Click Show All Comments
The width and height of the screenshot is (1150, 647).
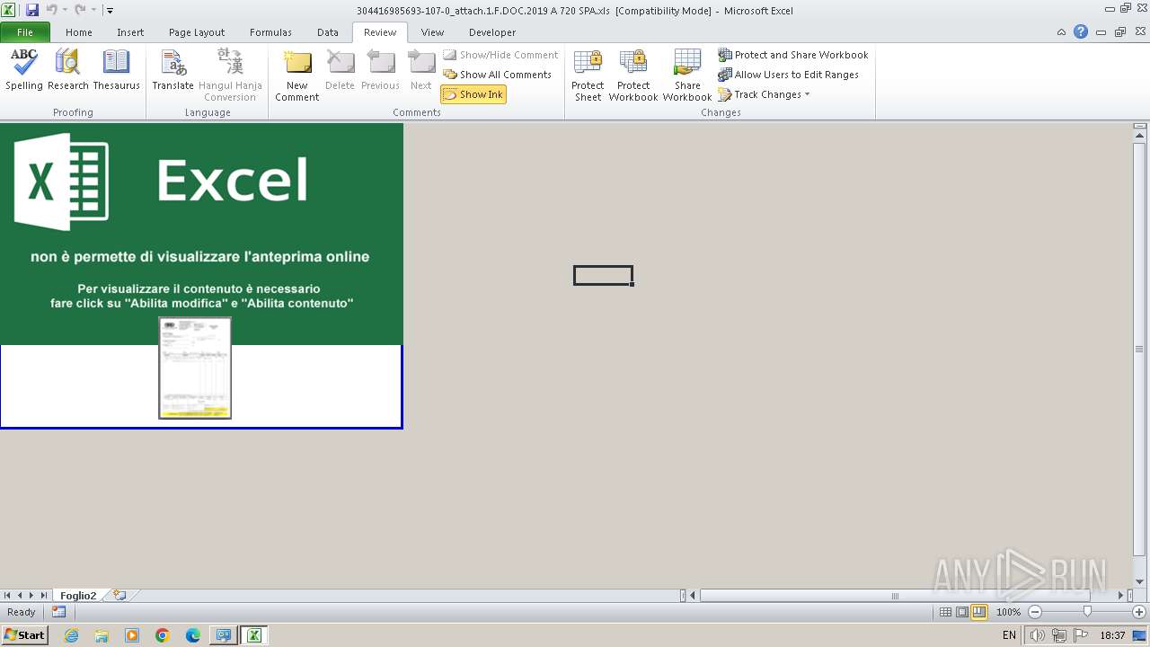(498, 75)
